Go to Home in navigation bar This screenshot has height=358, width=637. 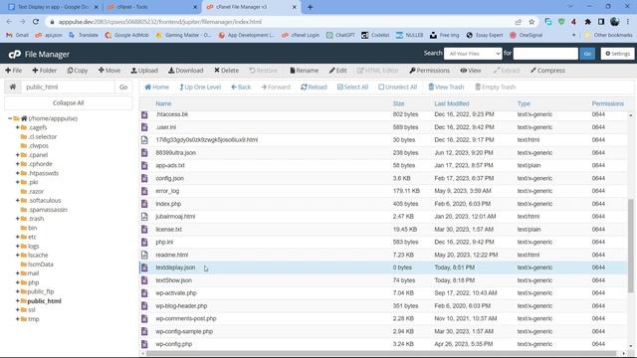[x=156, y=87]
